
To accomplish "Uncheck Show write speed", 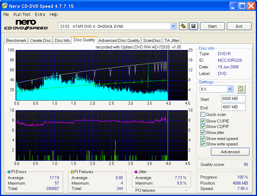I will tap(203, 144).
